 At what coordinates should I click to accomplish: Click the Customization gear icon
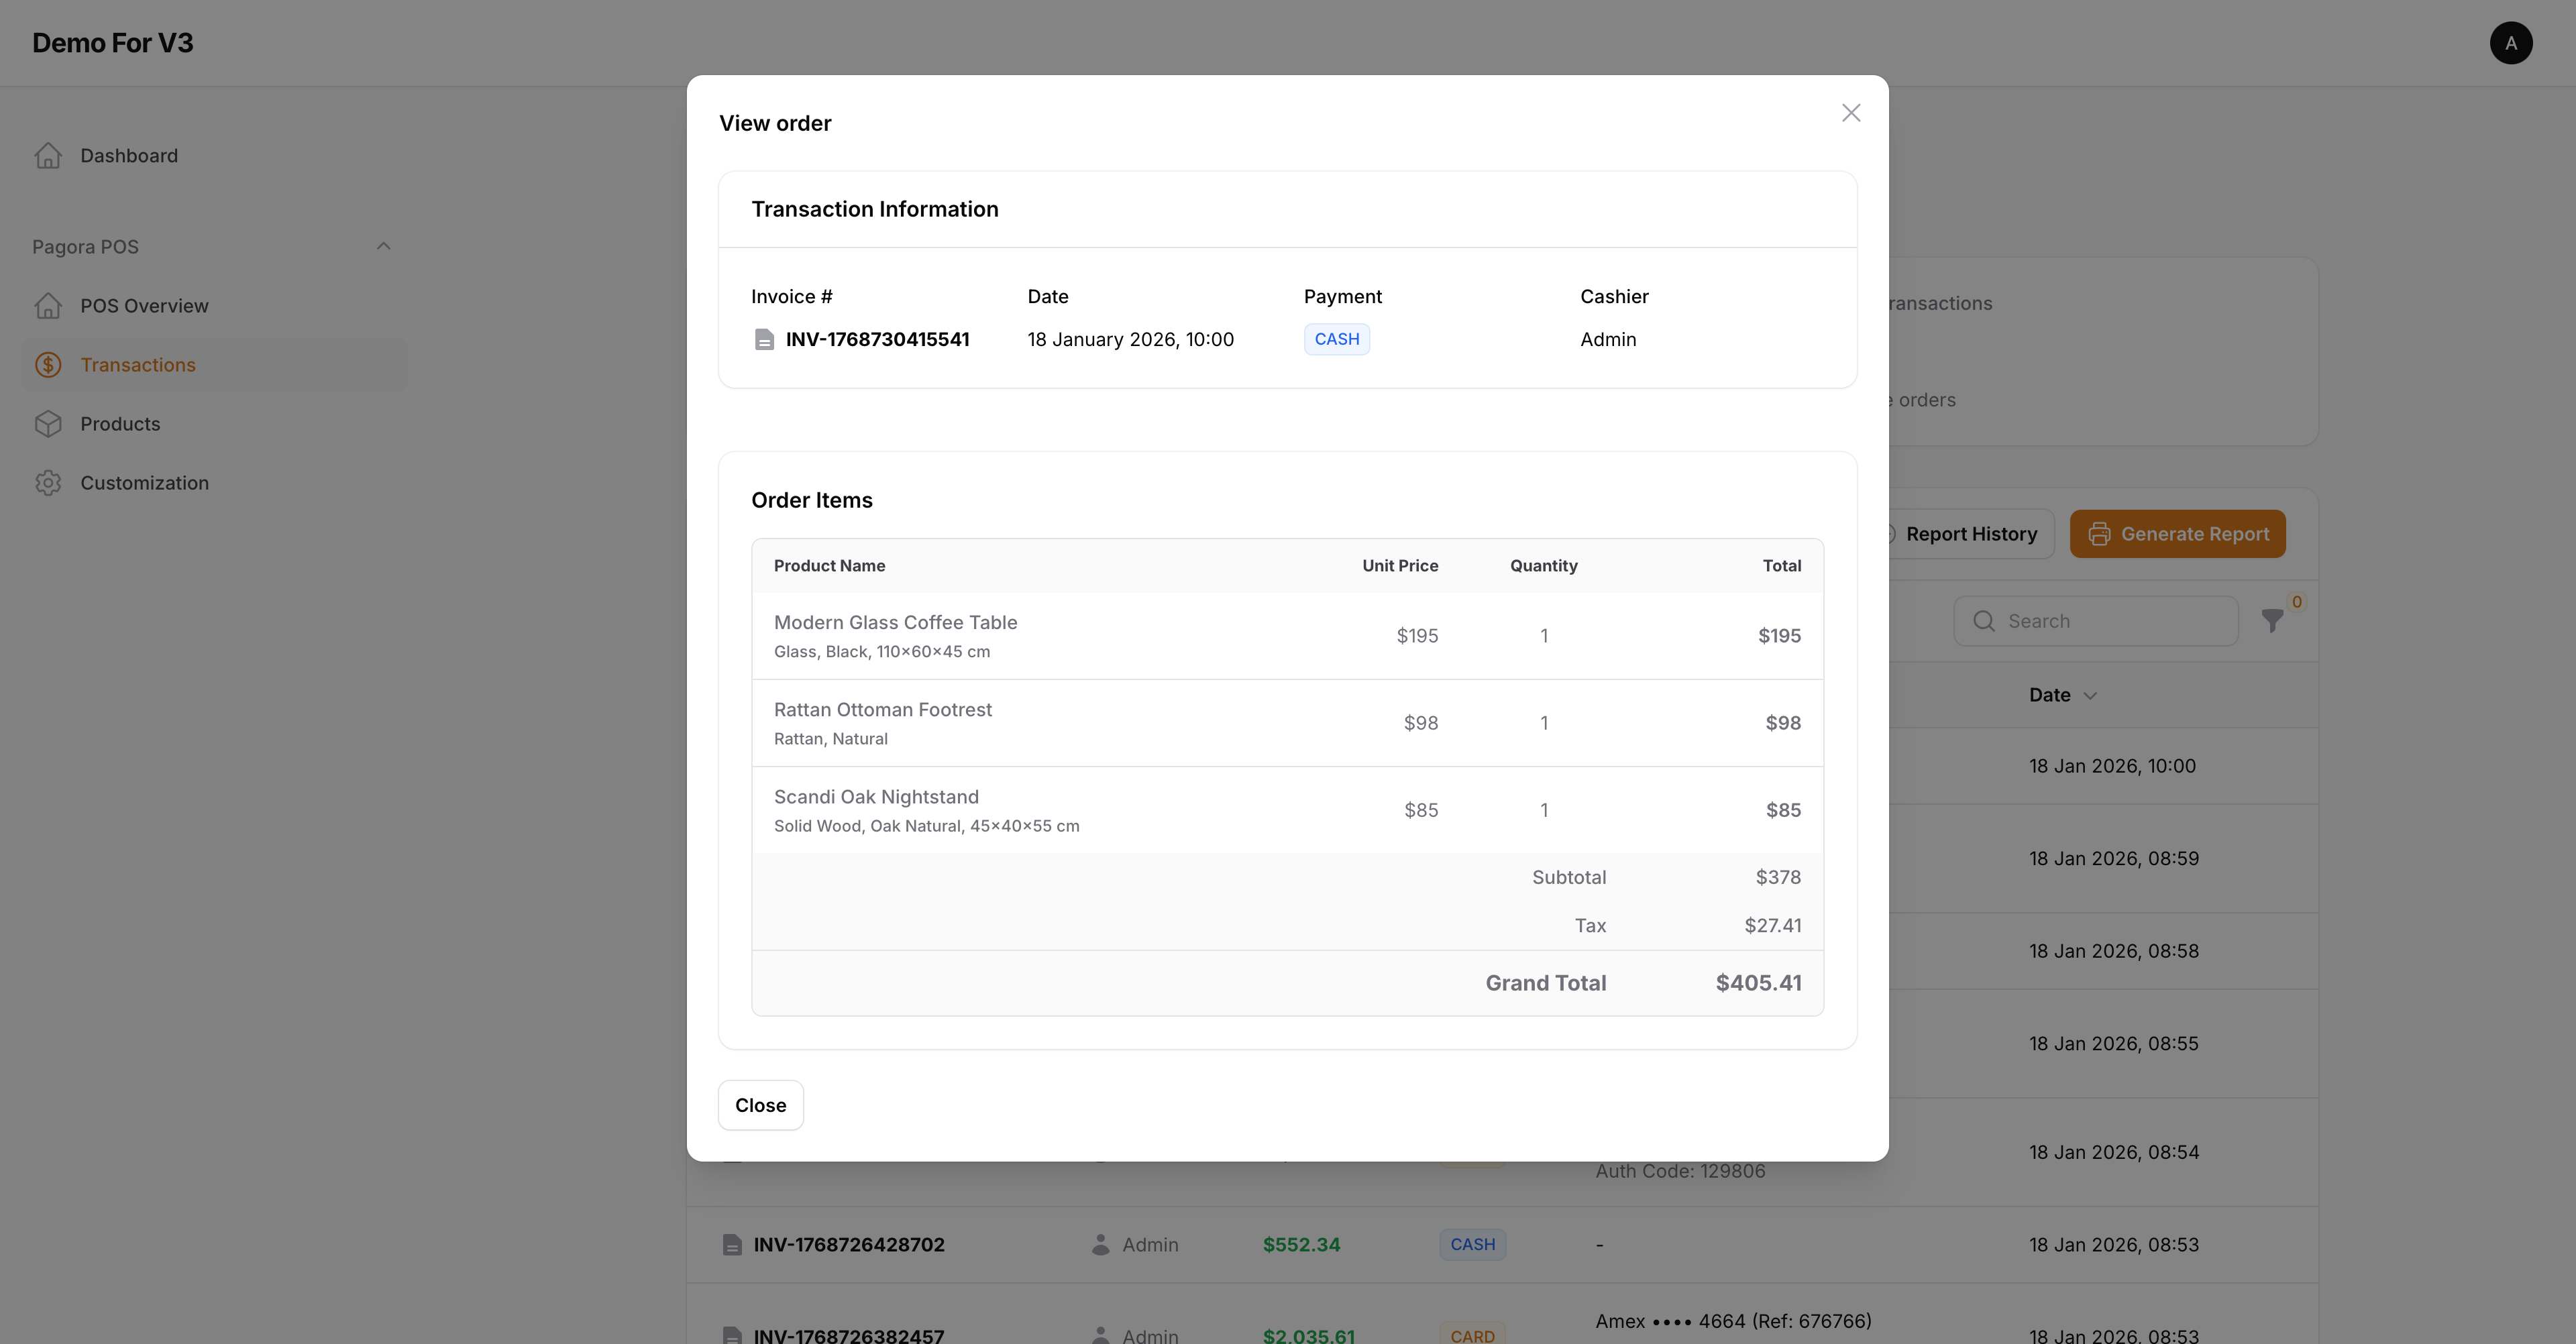click(48, 483)
